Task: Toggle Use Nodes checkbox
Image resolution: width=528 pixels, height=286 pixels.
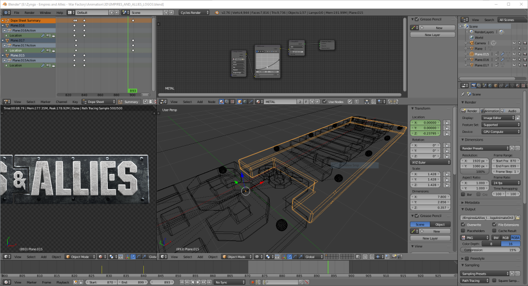Action: coord(324,102)
